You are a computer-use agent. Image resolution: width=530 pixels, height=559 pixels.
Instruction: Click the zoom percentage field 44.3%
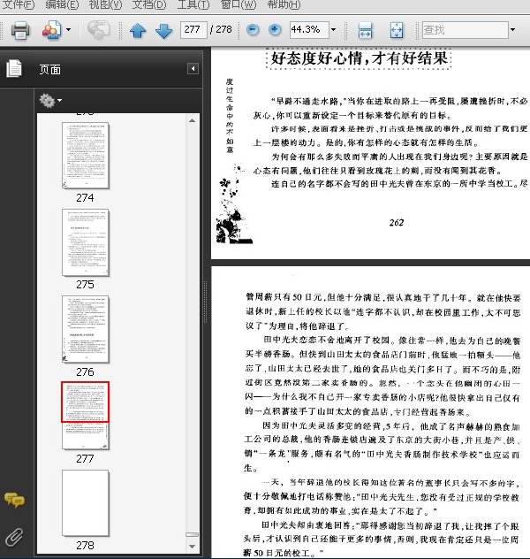308,29
